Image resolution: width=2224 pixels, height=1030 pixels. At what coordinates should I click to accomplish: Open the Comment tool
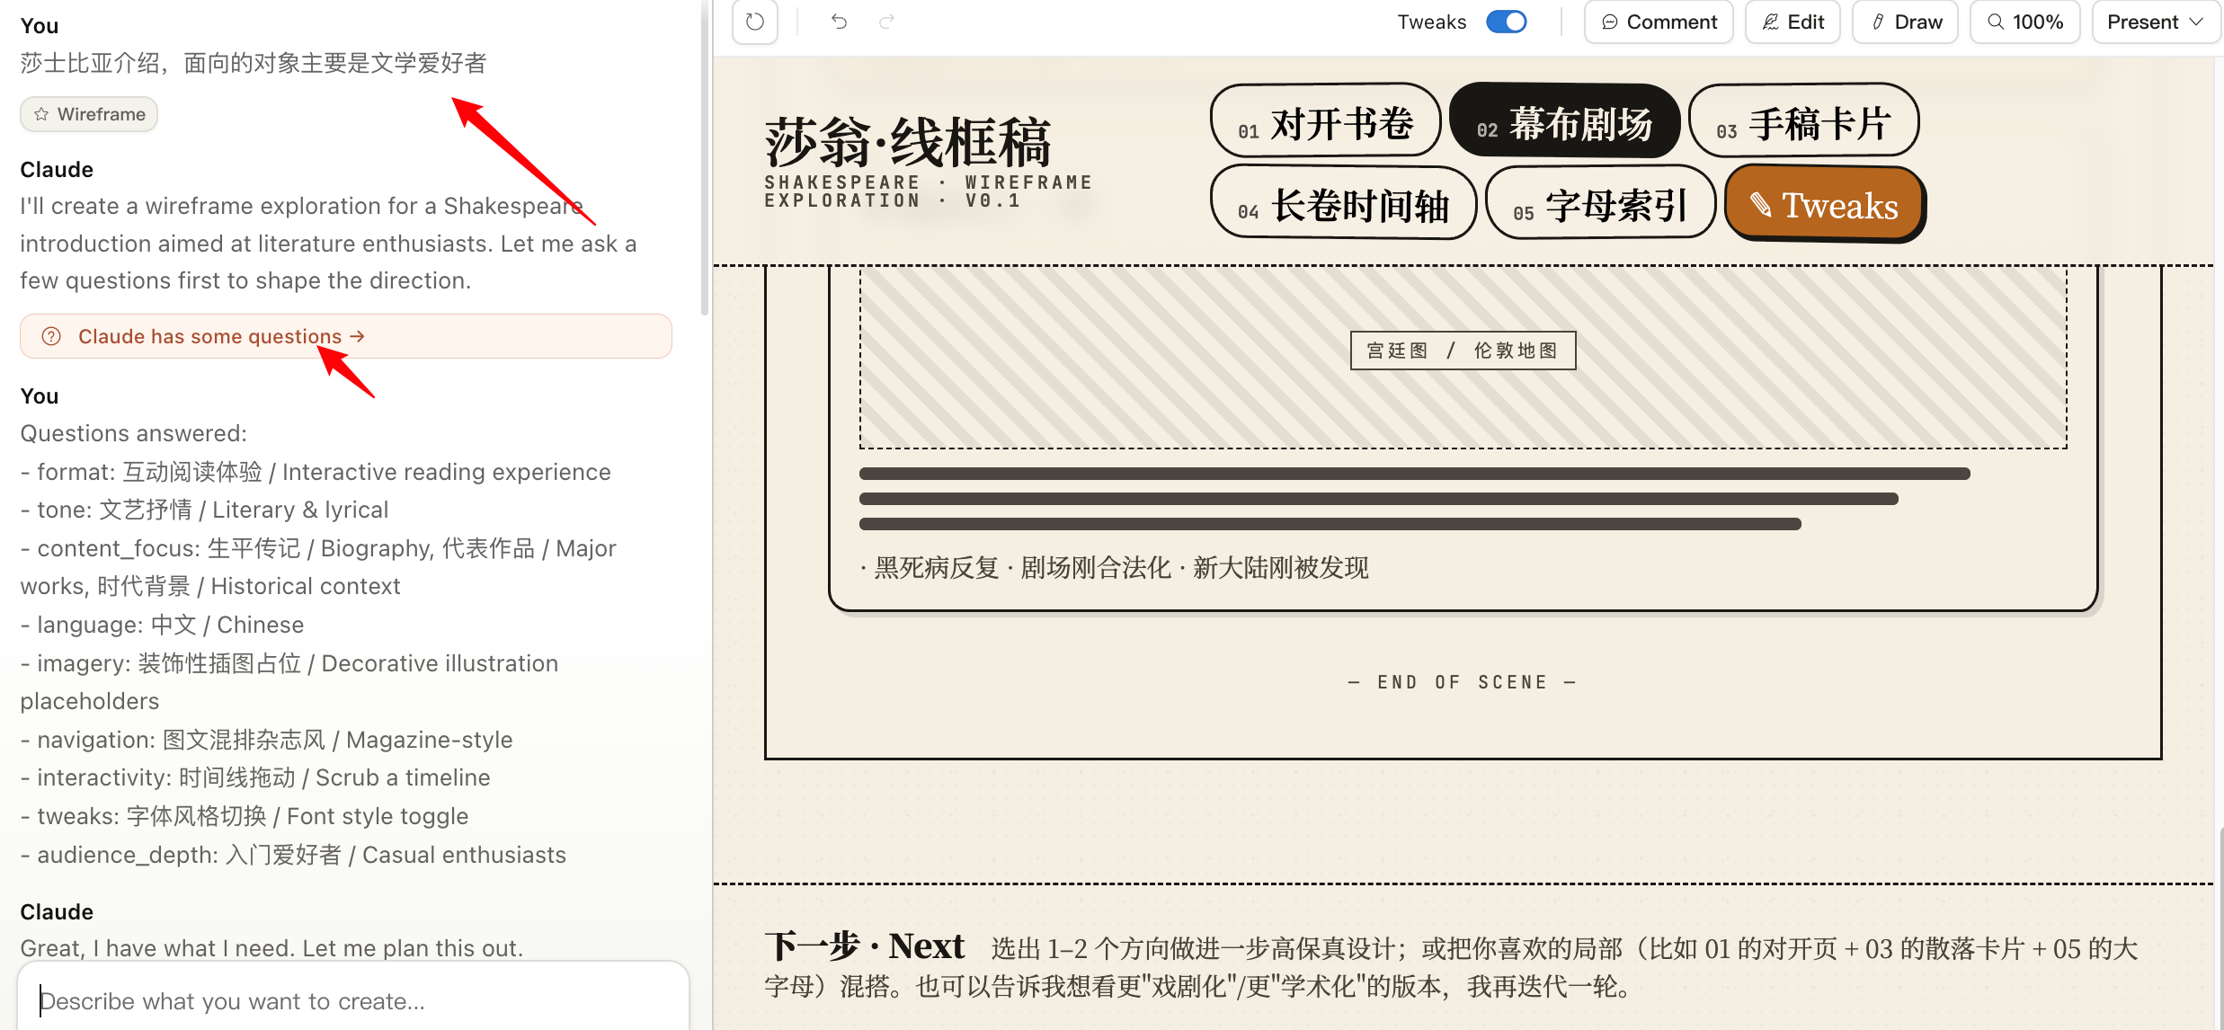(1659, 22)
